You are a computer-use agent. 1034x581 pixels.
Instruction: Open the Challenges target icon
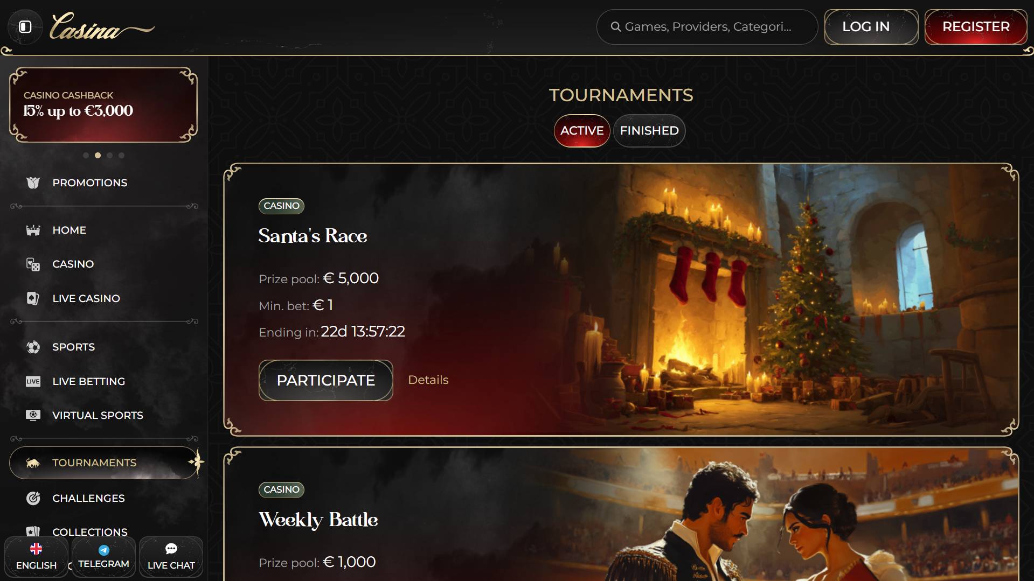coord(33,499)
